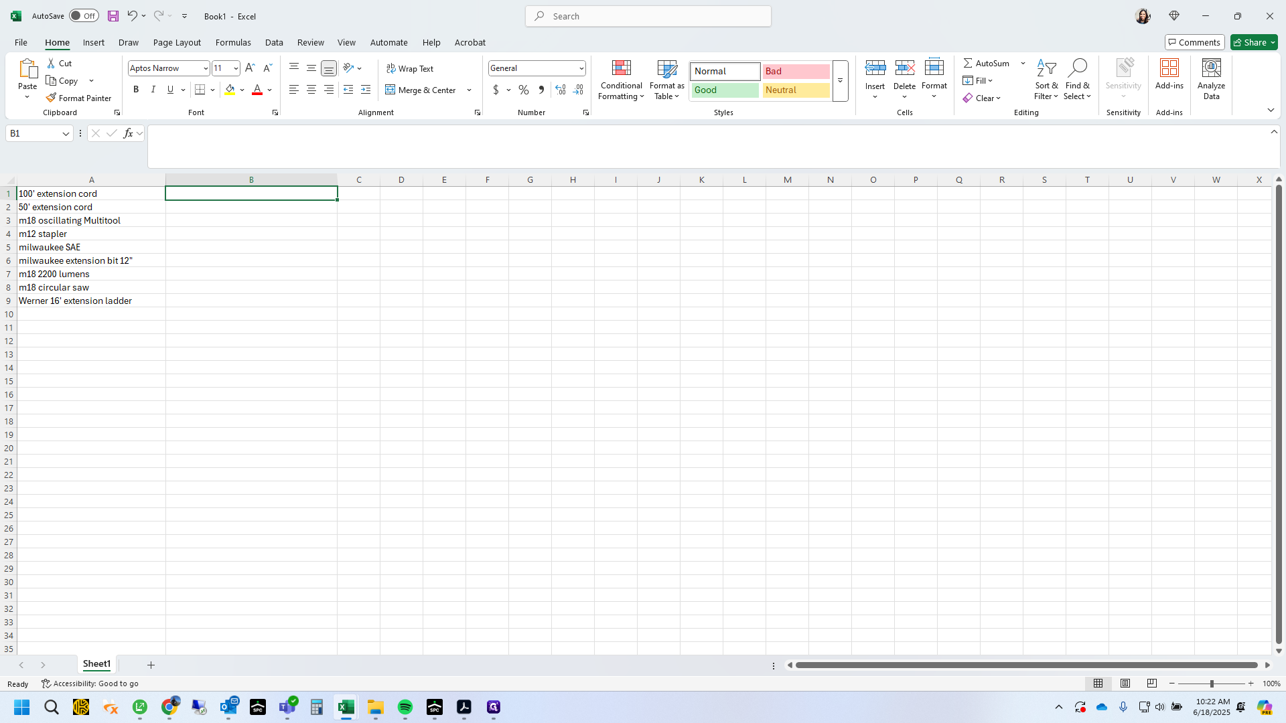Screen dimensions: 1286x723
Task: Open Spotify from the taskbar
Action: tap(405, 707)
